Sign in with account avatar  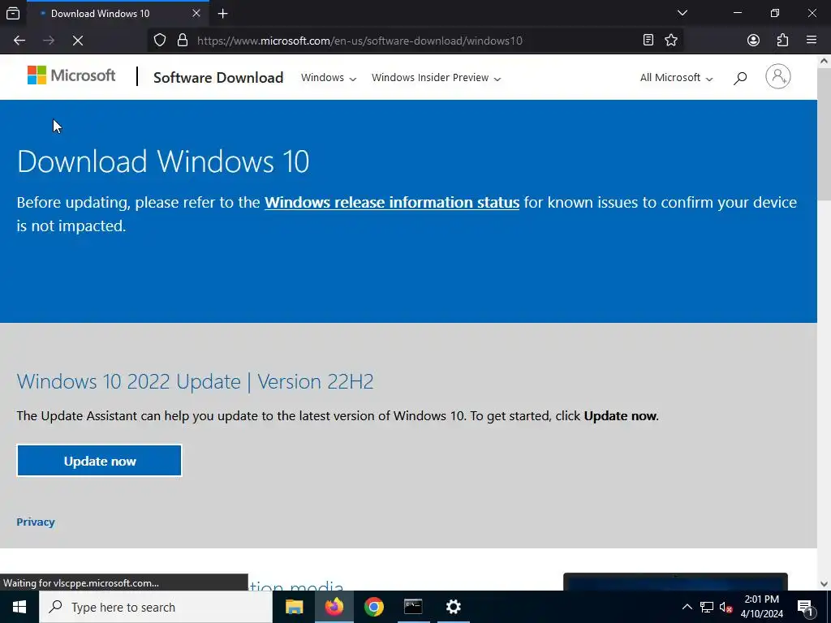tap(778, 77)
